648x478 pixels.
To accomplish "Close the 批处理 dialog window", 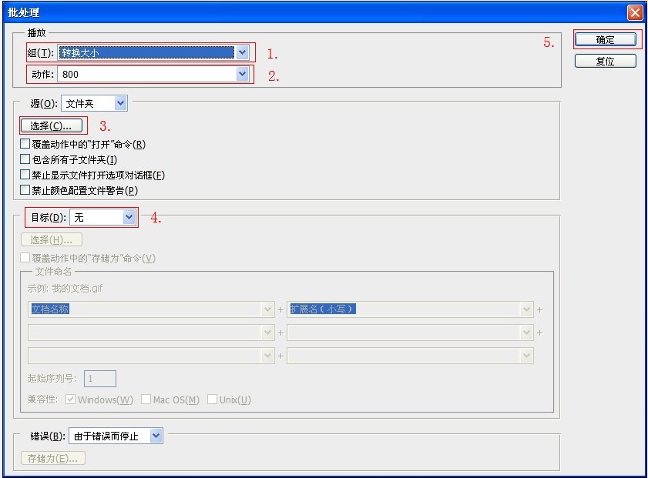I will point(634,12).
